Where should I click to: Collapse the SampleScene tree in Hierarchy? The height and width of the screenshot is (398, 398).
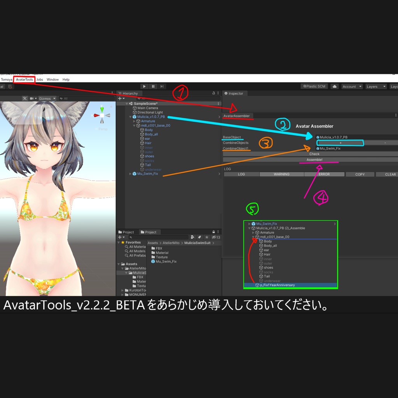click(x=127, y=103)
